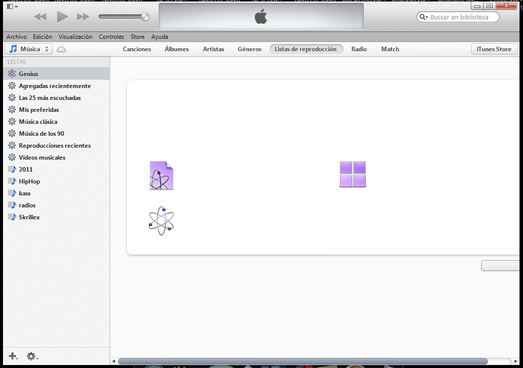Viewport: 523px width, 368px height.
Task: Select the Skrillex playlist
Action: coord(56,217)
